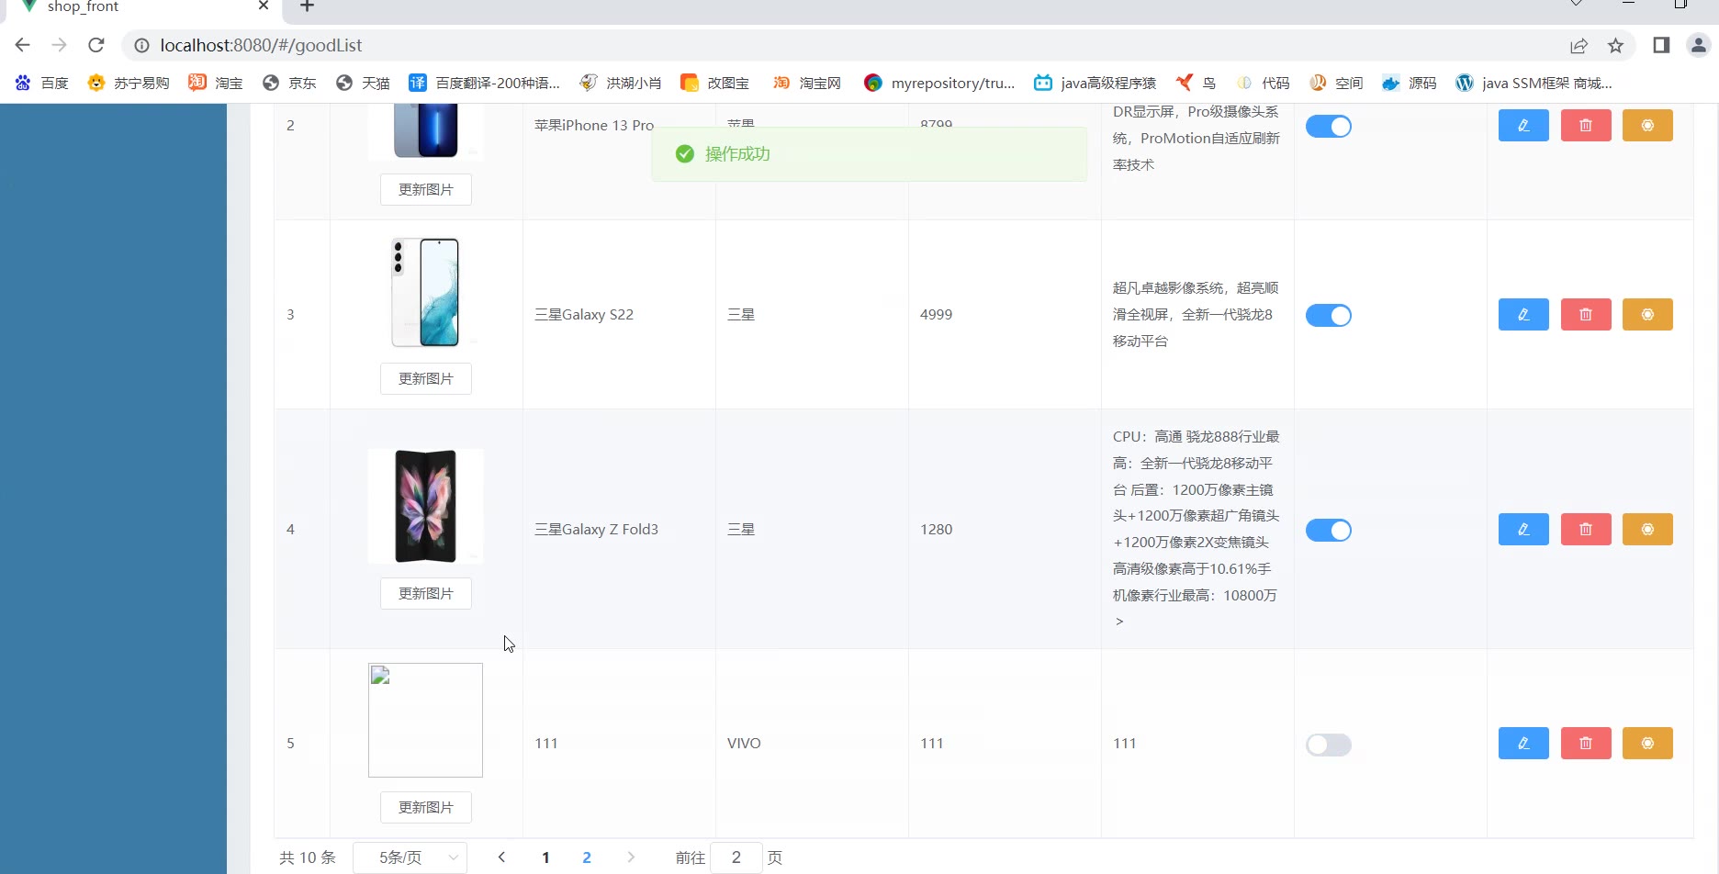1719x874 pixels.
Task: Open the myrepository bookmark
Action: pyautogui.click(x=939, y=84)
